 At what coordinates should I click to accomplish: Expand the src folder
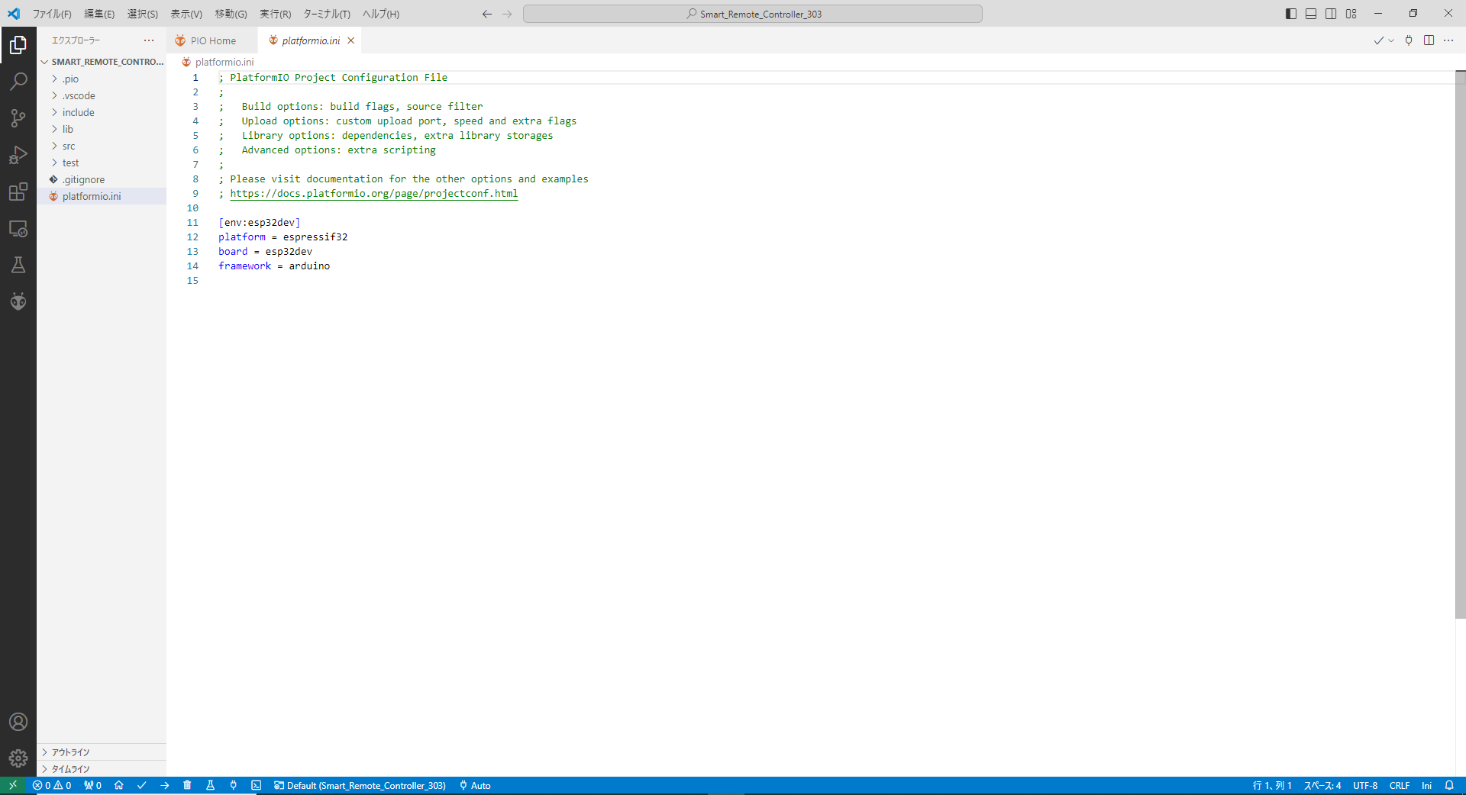pyautogui.click(x=69, y=146)
